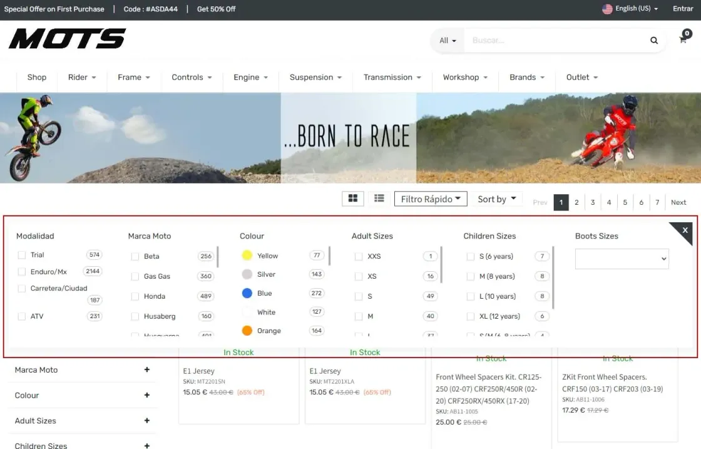Go to results page 2
The image size is (701, 449).
point(576,202)
